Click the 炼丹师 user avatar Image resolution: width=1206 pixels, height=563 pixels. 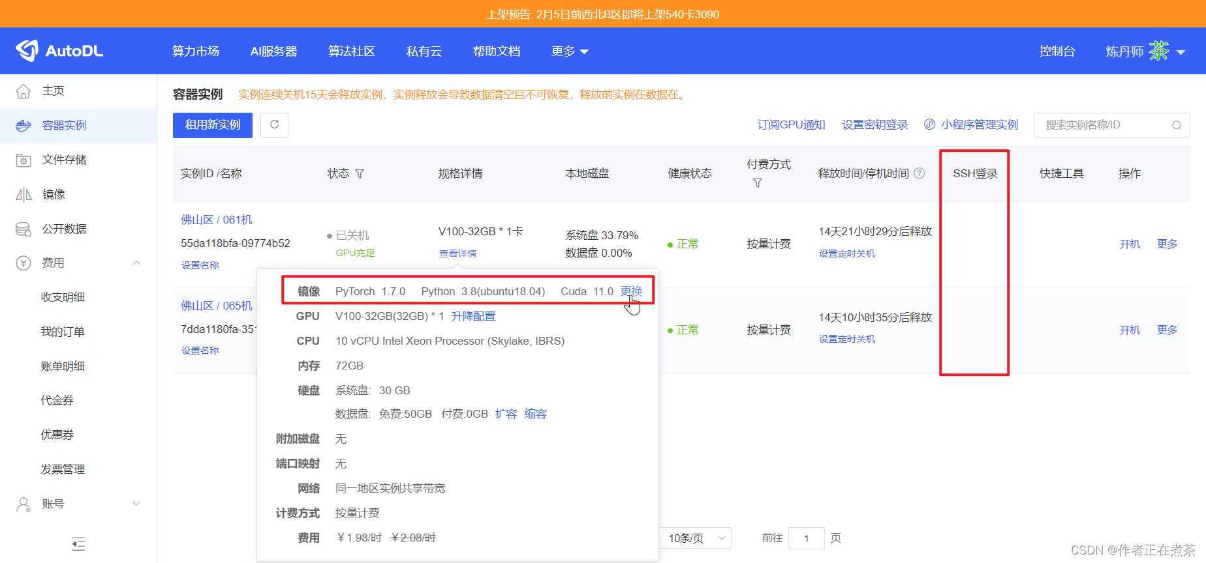1159,51
